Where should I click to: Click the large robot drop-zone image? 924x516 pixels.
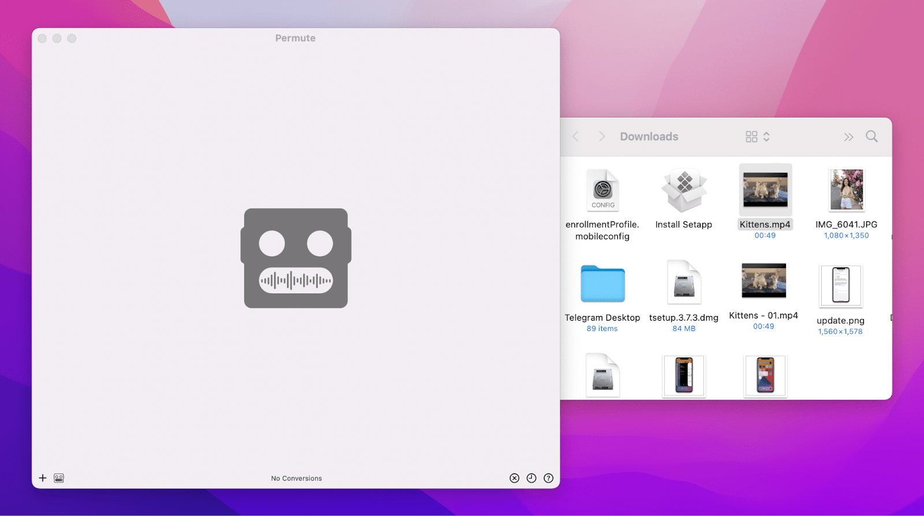click(296, 258)
